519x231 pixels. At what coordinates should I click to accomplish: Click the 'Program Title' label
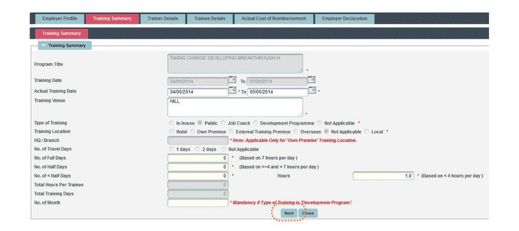pyautogui.click(x=49, y=64)
